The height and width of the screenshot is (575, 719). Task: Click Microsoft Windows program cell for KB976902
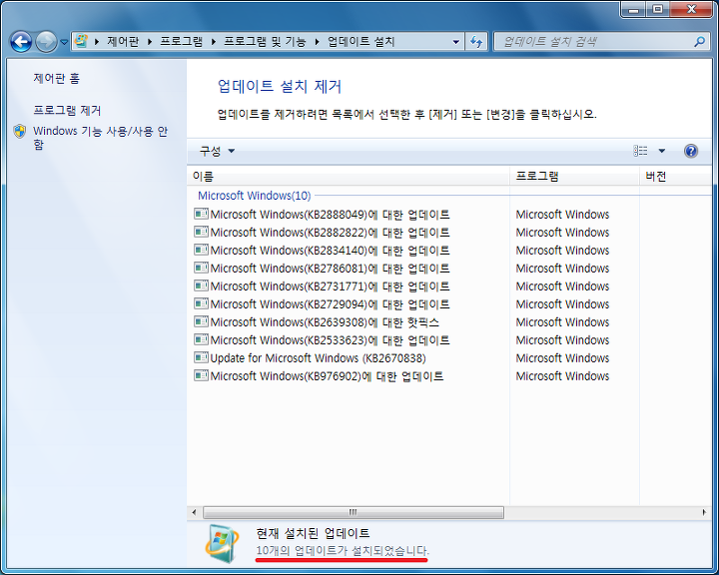pos(562,376)
